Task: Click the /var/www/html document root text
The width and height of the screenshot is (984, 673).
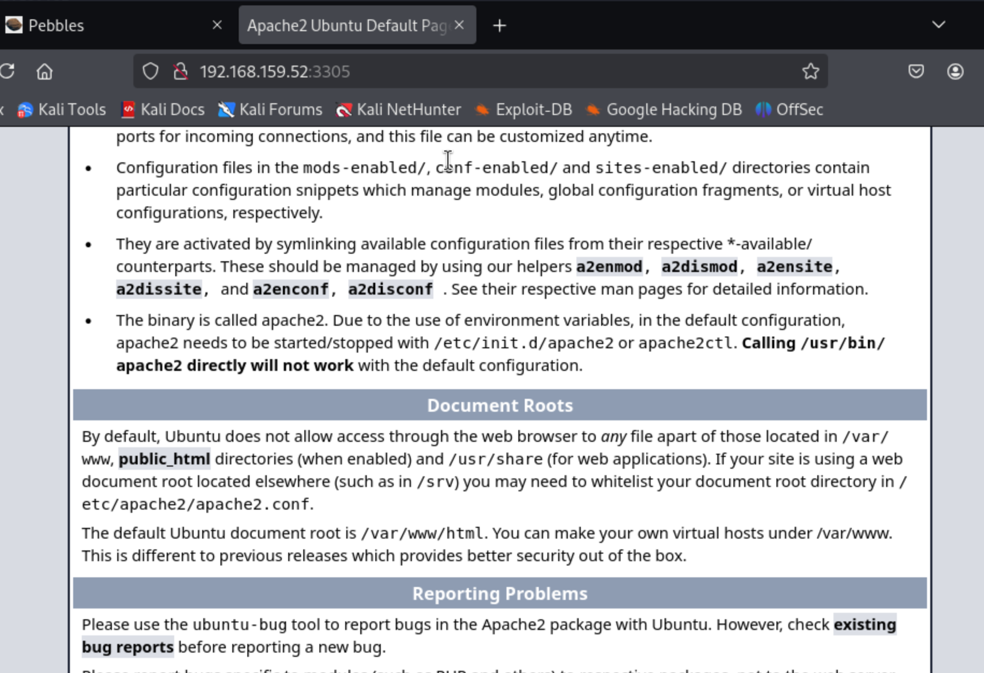Action: pyautogui.click(x=422, y=533)
